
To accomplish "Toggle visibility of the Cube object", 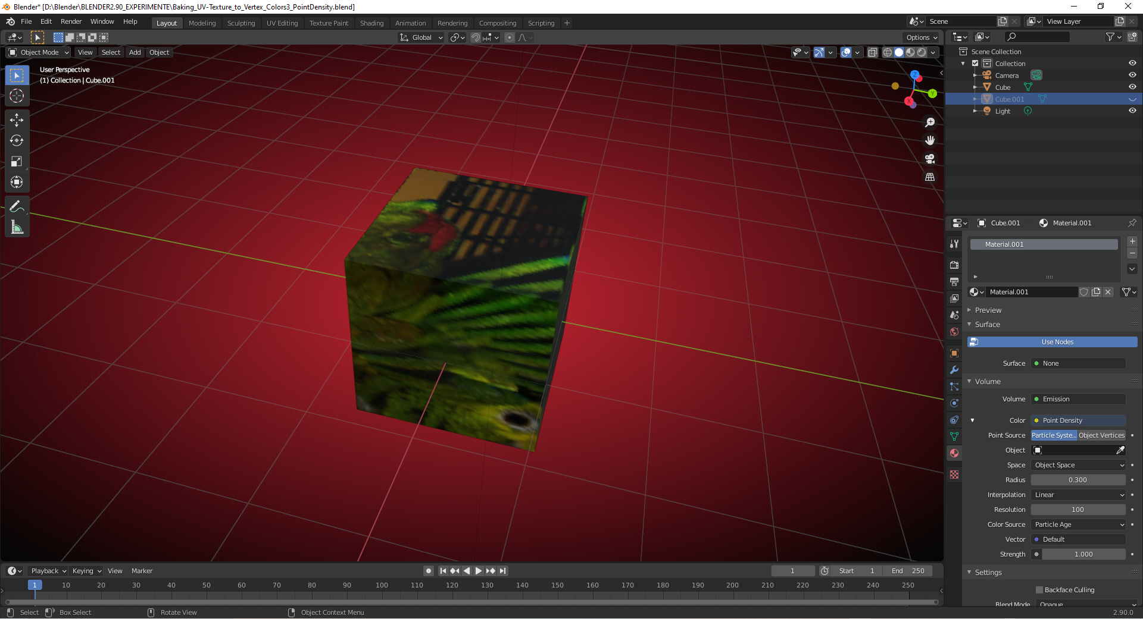I will 1132,87.
